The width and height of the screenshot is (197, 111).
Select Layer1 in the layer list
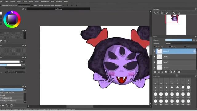[176, 62]
